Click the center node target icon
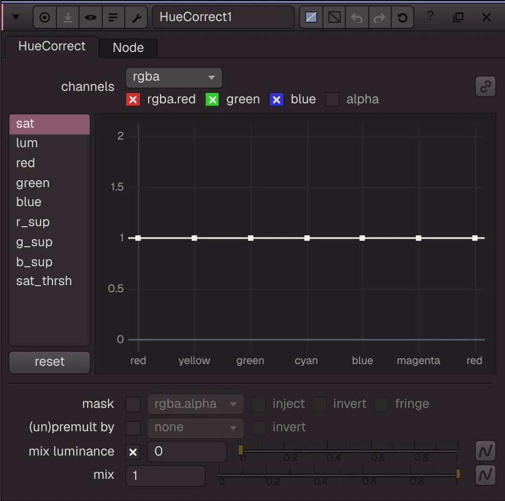This screenshot has height=501, width=505. 45,17
